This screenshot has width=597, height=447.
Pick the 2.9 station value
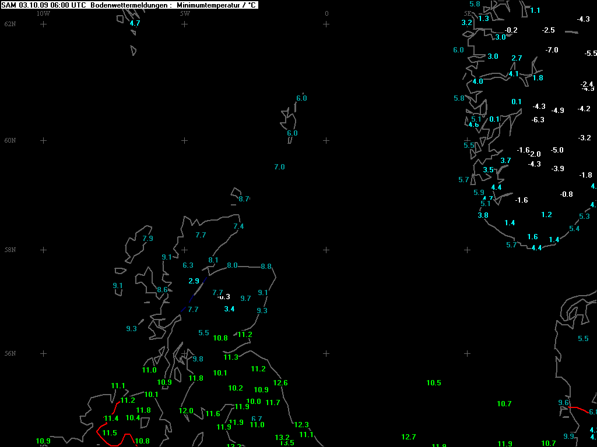coord(194,281)
